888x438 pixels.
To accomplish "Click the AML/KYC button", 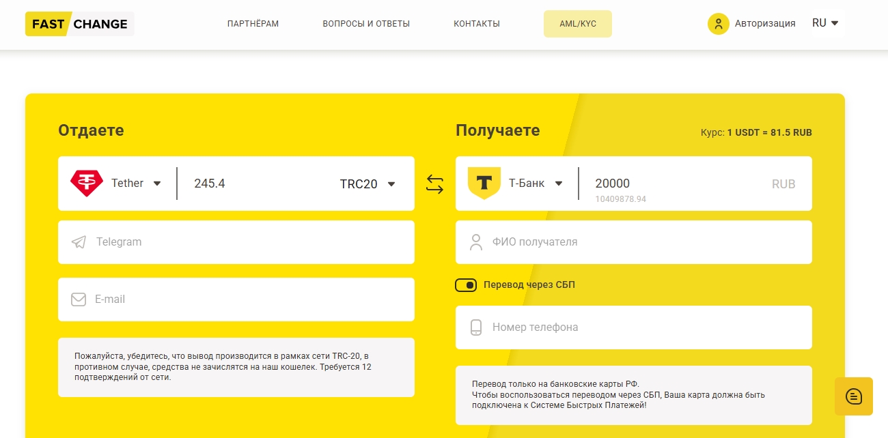I will [578, 24].
